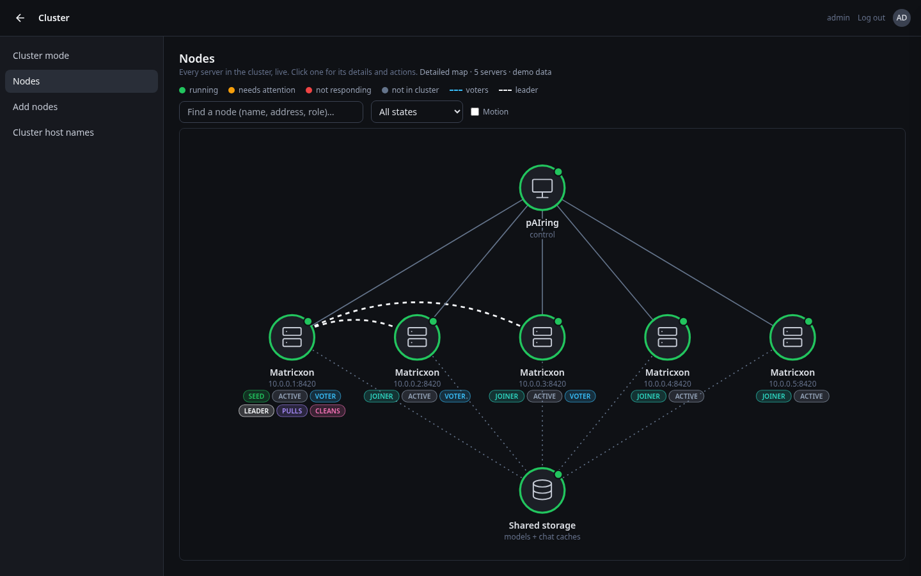Viewport: 921px width, 576px height.
Task: Open the AD user avatar
Action: (x=902, y=18)
